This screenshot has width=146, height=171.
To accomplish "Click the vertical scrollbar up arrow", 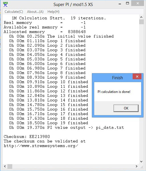I will [x=141, y=17].
